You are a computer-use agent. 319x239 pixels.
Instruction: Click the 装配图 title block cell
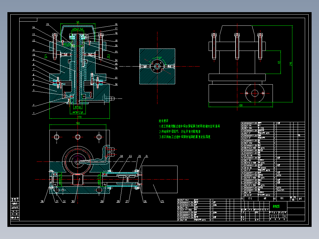click(276, 206)
